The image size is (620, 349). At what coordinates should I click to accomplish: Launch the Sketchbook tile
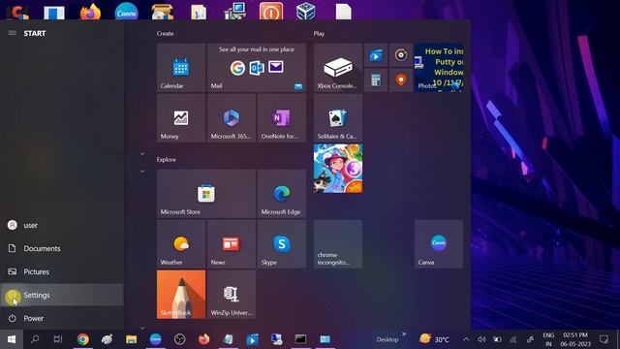pyautogui.click(x=181, y=295)
